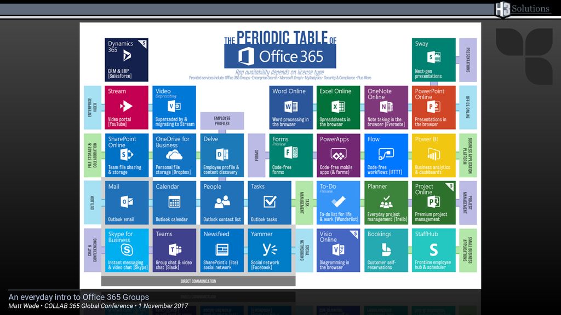Click the vertical 'FORMS' category label
The height and width of the screenshot is (315, 561).
[256, 155]
